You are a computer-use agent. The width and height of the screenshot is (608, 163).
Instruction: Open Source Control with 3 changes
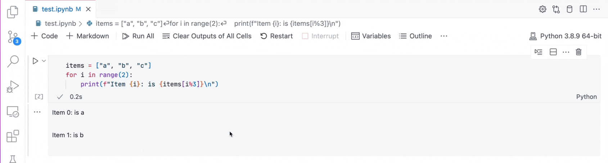point(14,38)
